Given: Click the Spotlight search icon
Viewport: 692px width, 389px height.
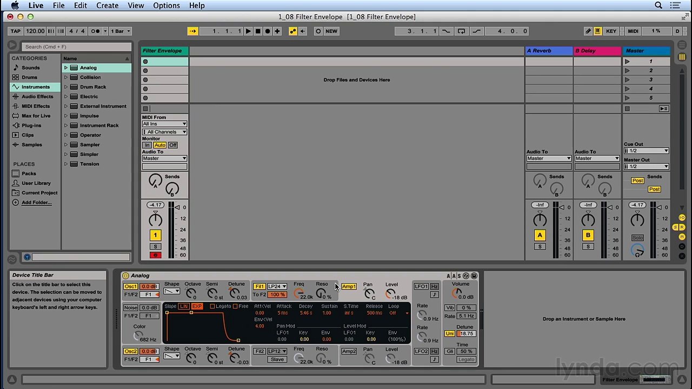Looking at the screenshot, I should (658, 5).
